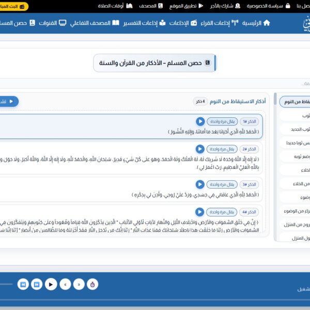
Task: Play audio for dhikr number 4
Action: (200, 212)
